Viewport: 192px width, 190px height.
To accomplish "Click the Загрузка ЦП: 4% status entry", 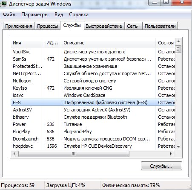I will 66,185.
